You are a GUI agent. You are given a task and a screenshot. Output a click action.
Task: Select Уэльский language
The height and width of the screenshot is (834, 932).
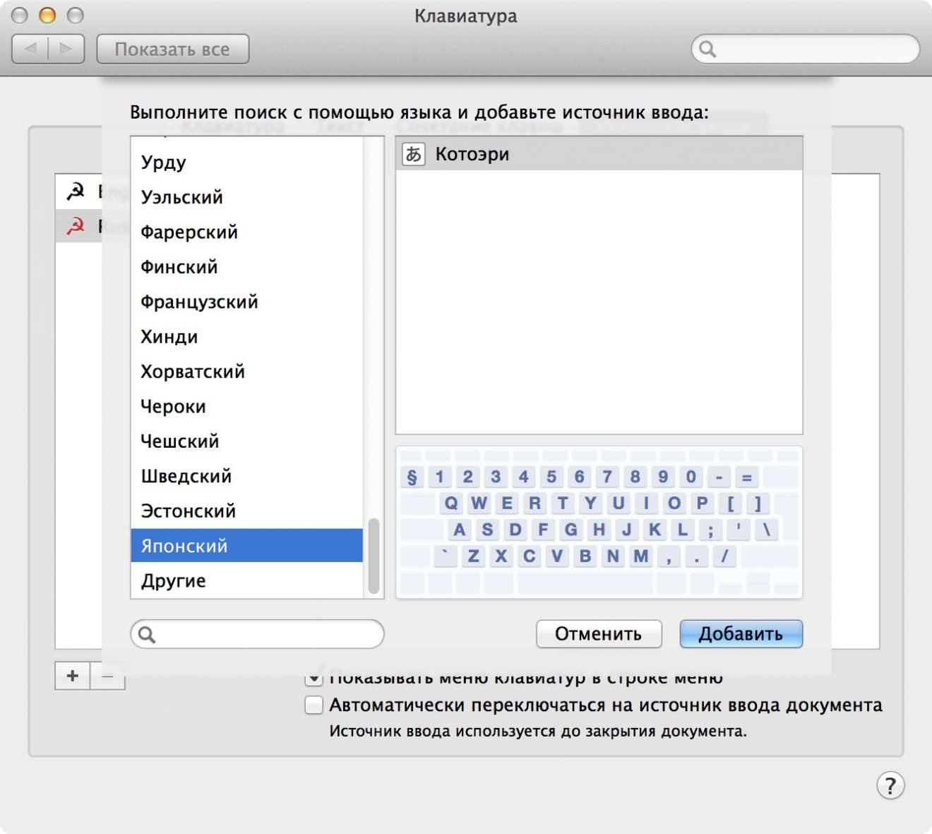246,197
